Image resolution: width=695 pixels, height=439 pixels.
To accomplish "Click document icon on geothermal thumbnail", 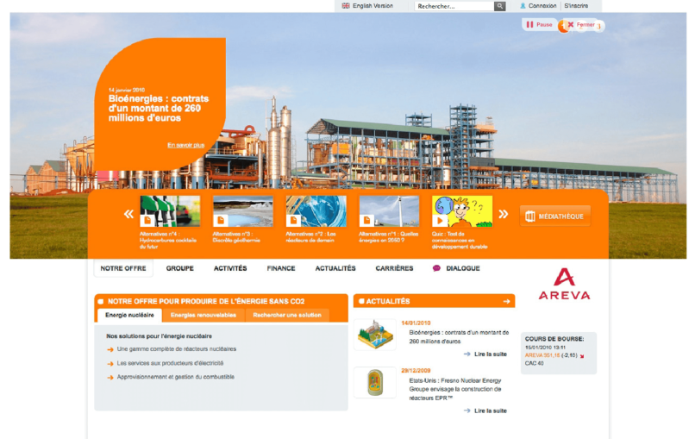I will coord(221,221).
